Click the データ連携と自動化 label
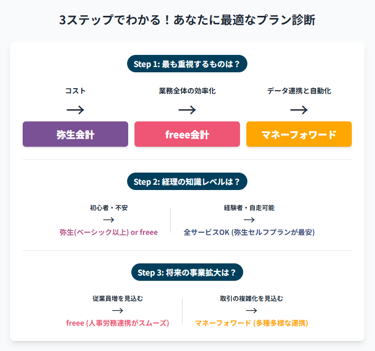375x351 pixels. tap(299, 91)
